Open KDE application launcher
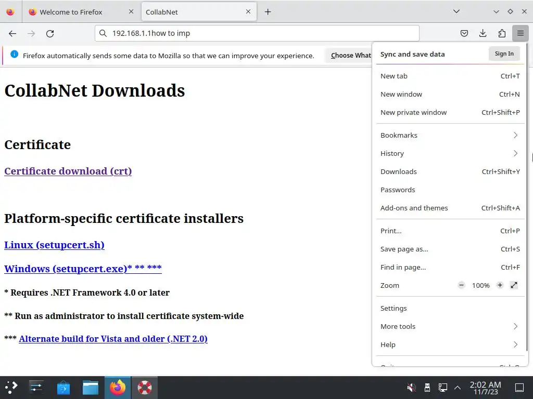 11,387
